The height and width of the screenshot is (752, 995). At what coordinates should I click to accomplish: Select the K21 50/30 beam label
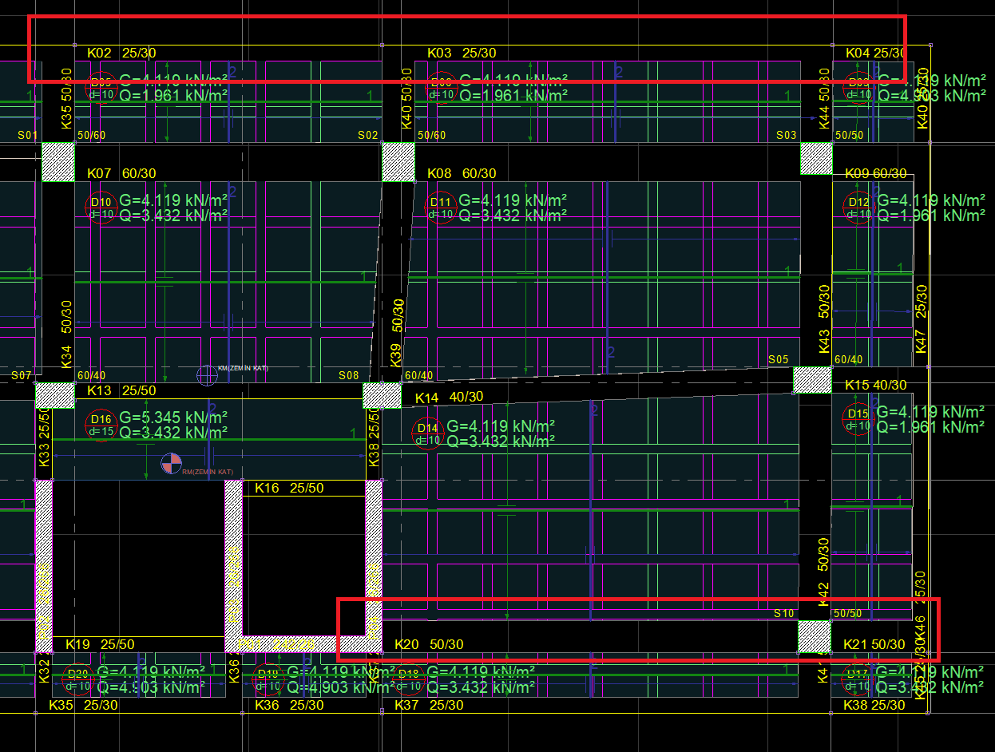tap(874, 644)
